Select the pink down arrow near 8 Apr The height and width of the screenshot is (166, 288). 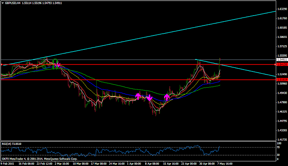pyautogui.click(x=149, y=98)
